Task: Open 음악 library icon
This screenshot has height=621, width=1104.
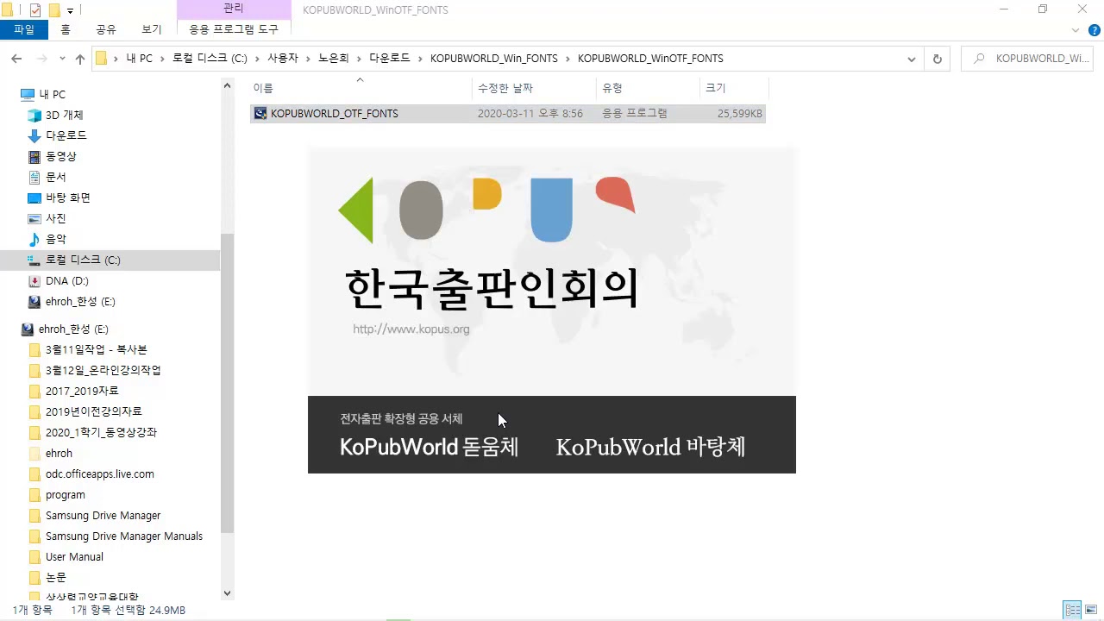Action: tap(34, 239)
